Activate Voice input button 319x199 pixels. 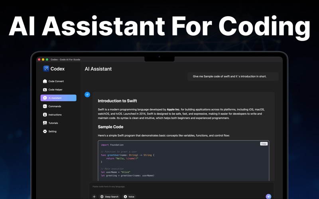129,197
